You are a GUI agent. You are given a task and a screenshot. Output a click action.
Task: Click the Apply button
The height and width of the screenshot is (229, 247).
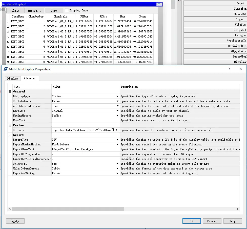pyautogui.click(x=15, y=221)
